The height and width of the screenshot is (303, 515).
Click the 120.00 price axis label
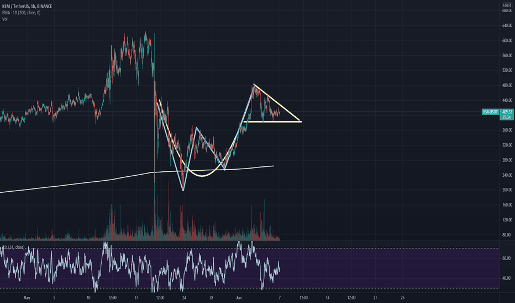coord(507,220)
